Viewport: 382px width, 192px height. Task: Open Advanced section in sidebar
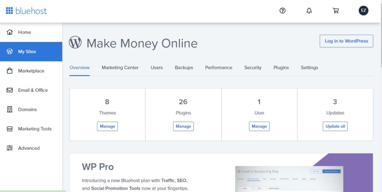tap(31, 148)
